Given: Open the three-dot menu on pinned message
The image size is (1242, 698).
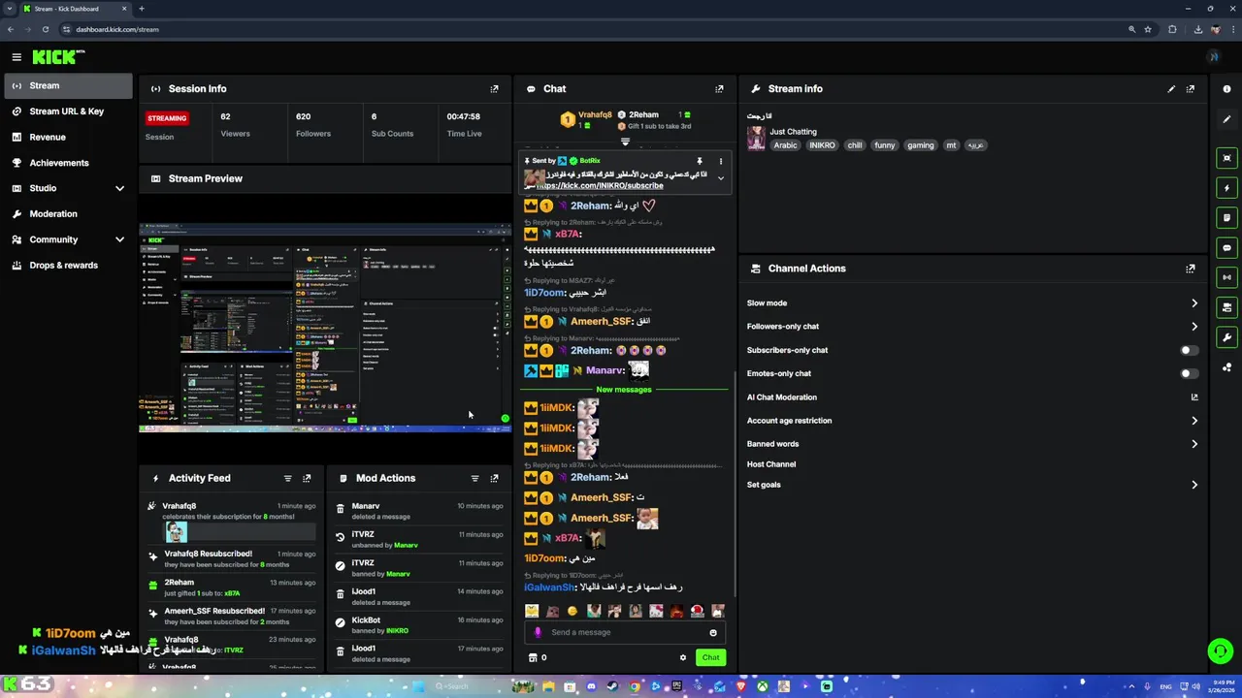Looking at the screenshot, I should coord(721,161).
